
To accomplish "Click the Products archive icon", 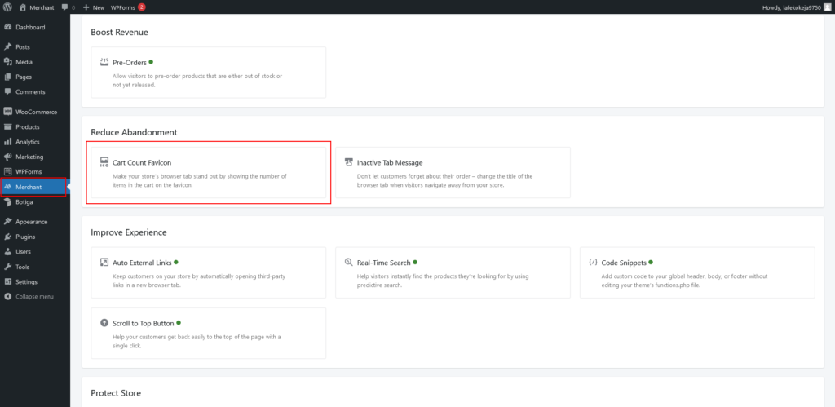I will coord(7,126).
